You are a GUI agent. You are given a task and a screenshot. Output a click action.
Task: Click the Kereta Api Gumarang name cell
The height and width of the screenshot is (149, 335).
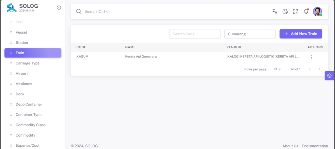click(x=141, y=57)
